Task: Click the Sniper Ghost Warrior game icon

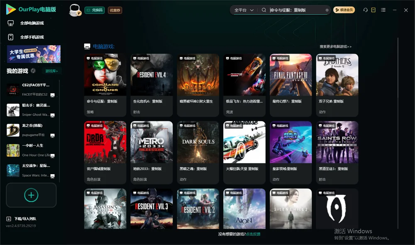Action: (13, 110)
